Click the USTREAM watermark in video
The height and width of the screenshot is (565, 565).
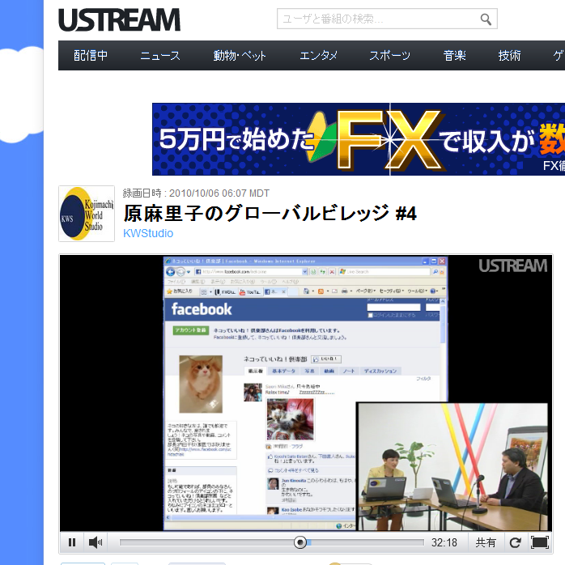[x=512, y=266]
